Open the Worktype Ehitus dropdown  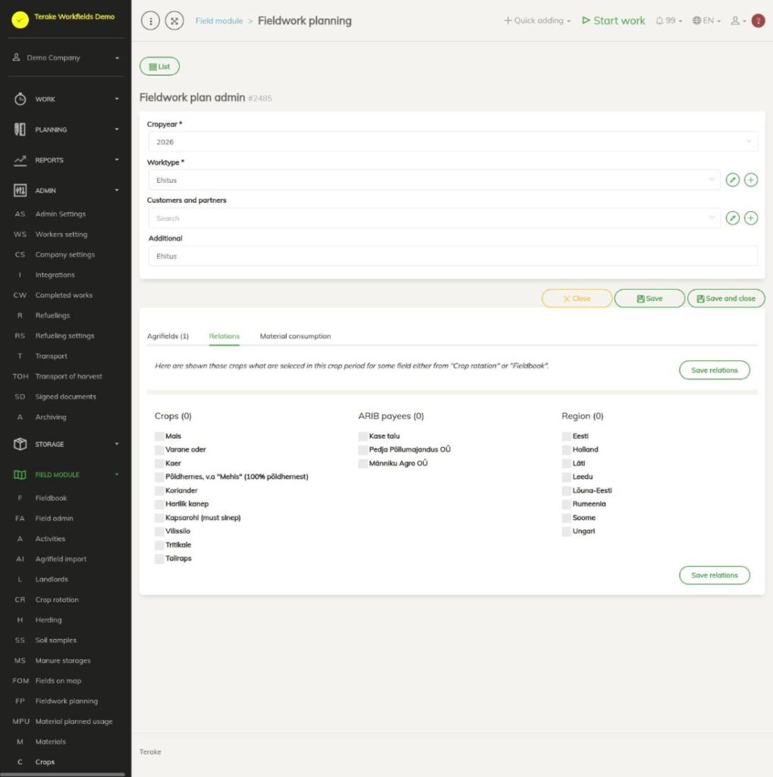pyautogui.click(x=434, y=180)
